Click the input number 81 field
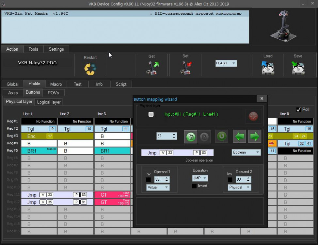Screen dimensions: 318x245 (x=163, y=136)
